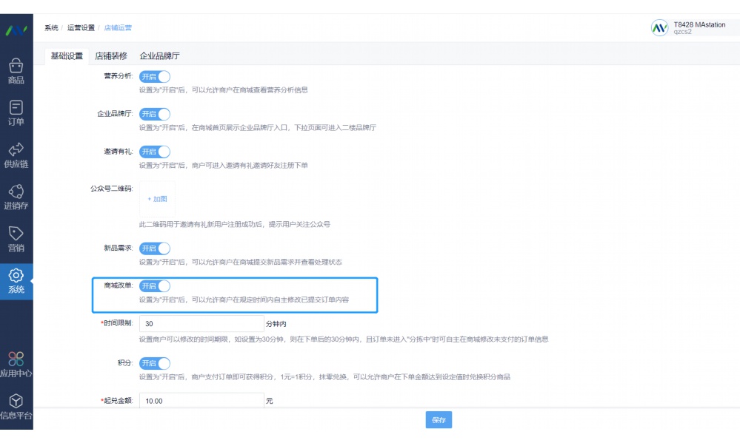Viewport: 740px width, 443px height.
Task: Select the 营销 sidebar icon
Action: click(17, 237)
